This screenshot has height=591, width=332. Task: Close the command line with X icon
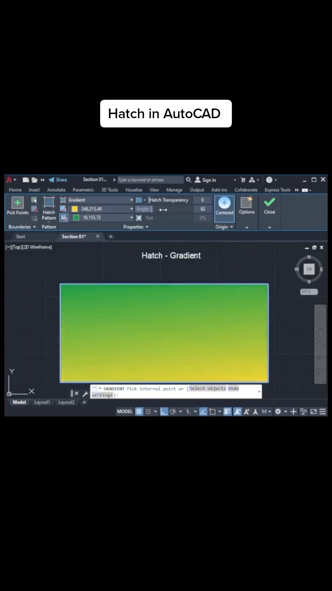(77, 393)
